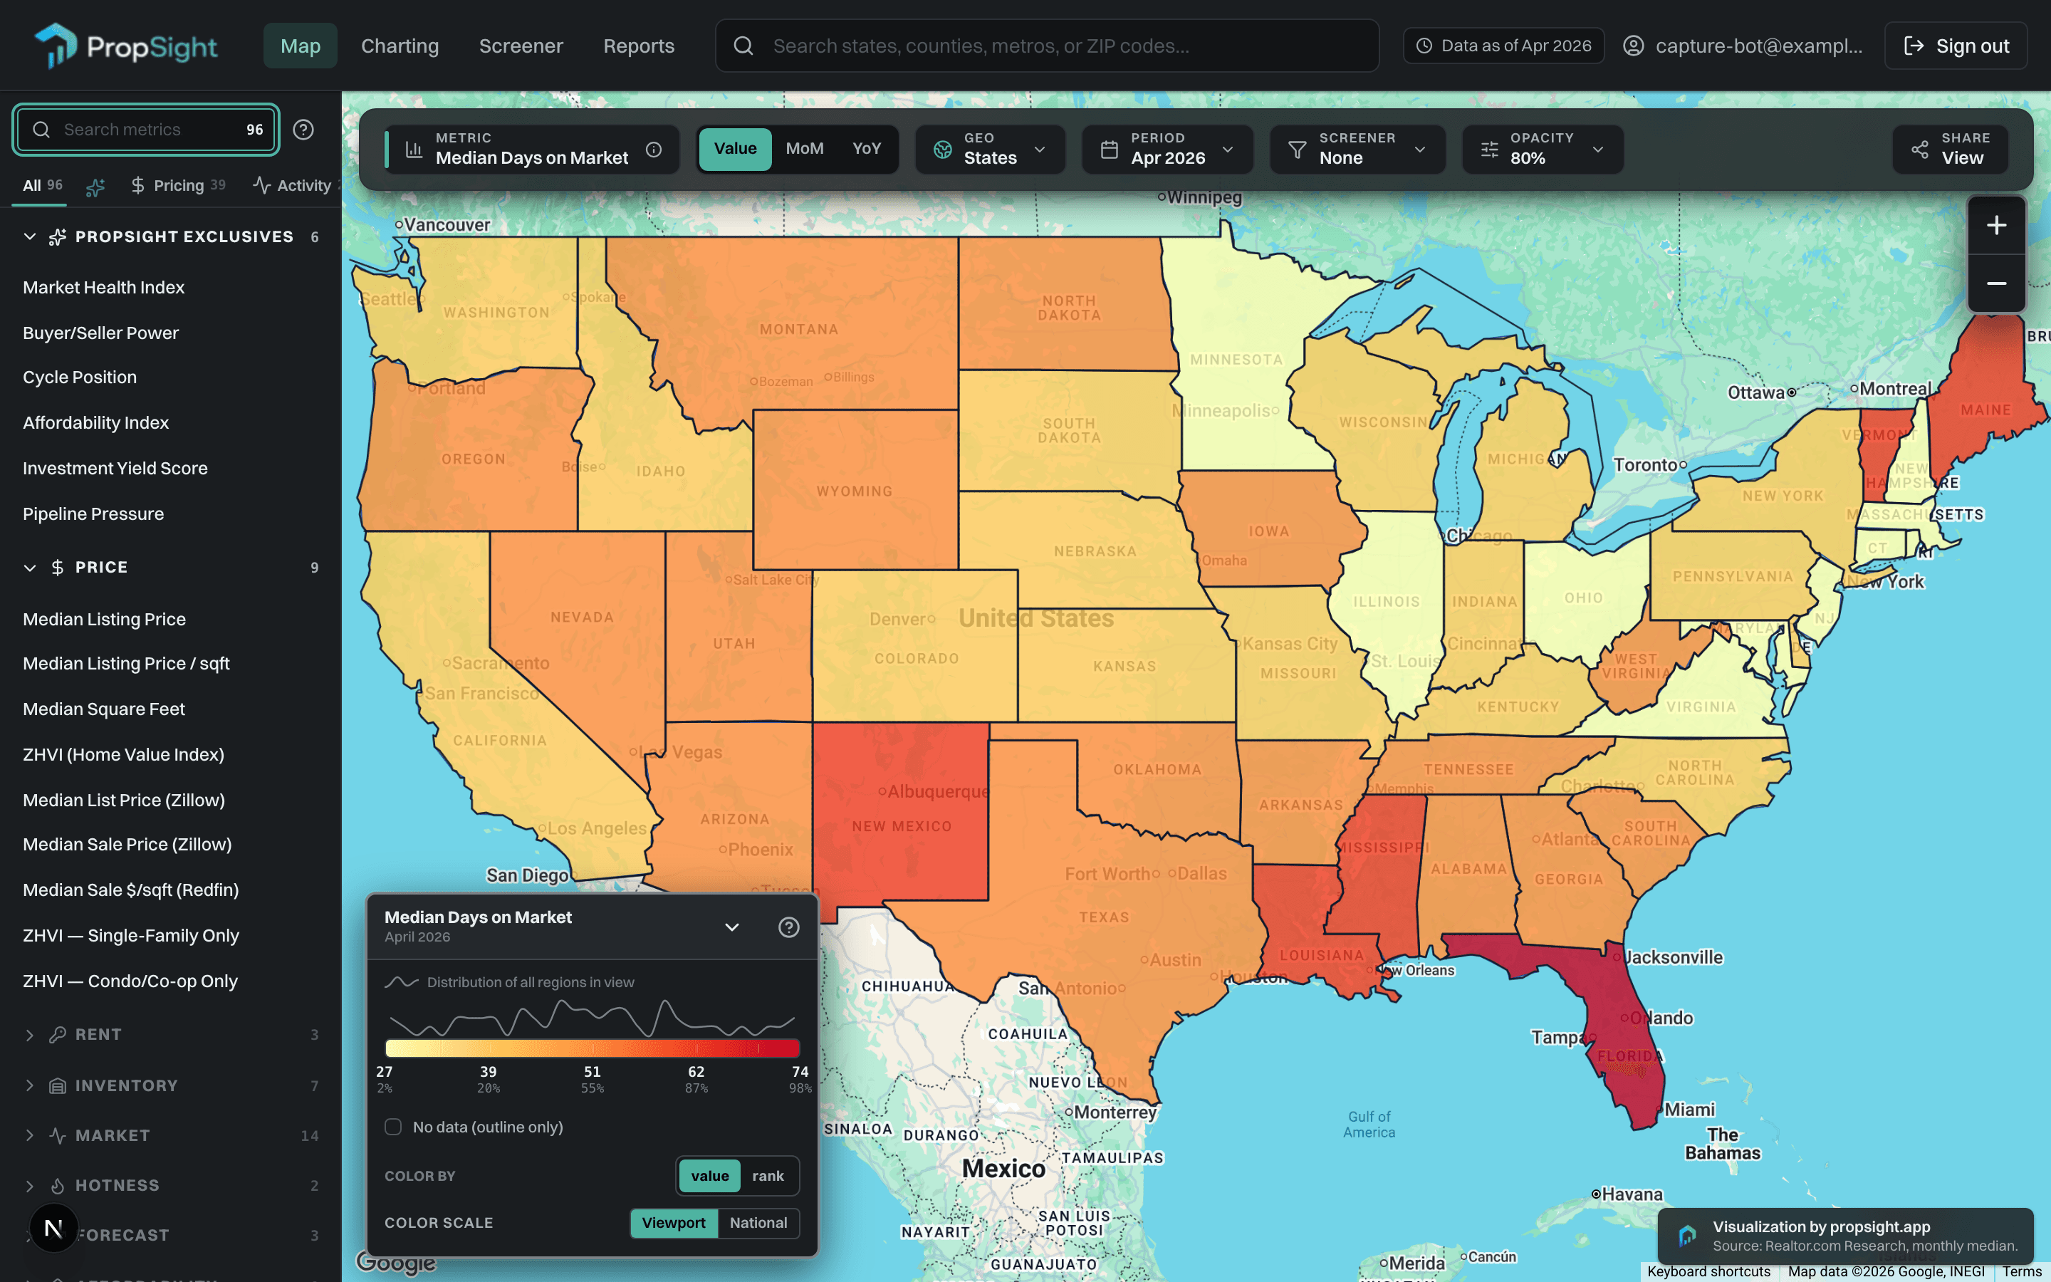
Task: Expand the Inventory section
Action: tap(30, 1085)
